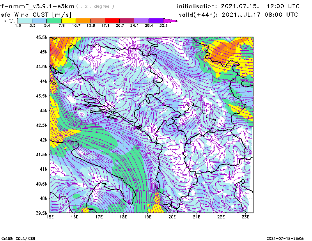Viewport: 312px width, 241px height.
Task: Click the violet 28.4–32.6 legend swatch
Action: 156,21
